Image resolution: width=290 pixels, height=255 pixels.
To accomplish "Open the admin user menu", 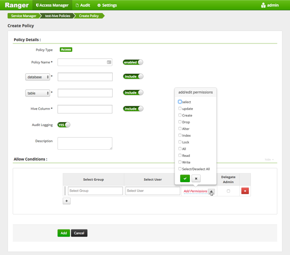I will click(x=270, y=5).
